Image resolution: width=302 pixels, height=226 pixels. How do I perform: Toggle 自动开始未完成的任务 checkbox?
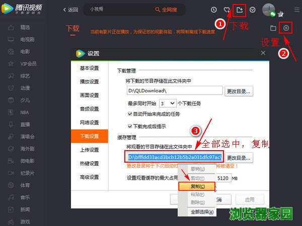point(130,114)
